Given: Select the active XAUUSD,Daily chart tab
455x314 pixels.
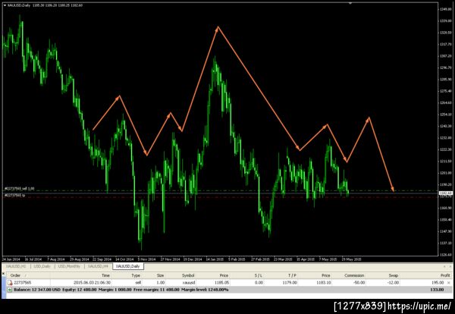Looking at the screenshot, I should click(127, 266).
